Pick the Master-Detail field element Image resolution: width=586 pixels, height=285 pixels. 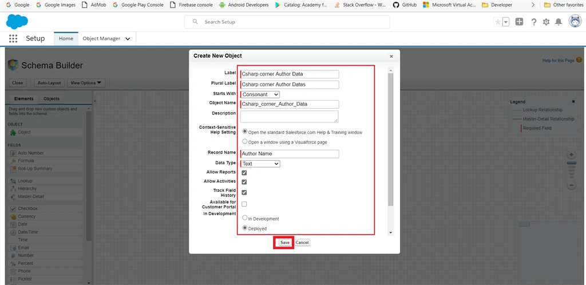pyautogui.click(x=45, y=196)
